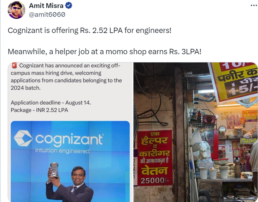
Task: Click the blue verified badge
Action: coord(69,6)
